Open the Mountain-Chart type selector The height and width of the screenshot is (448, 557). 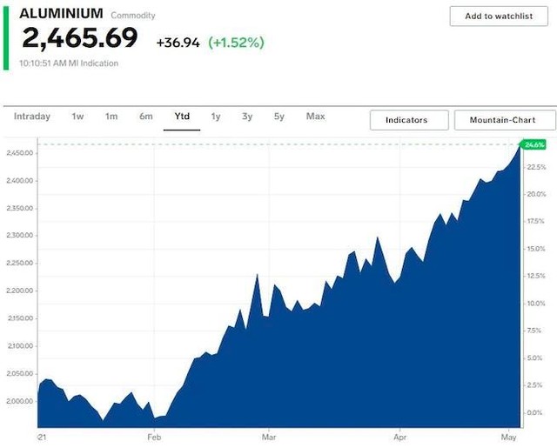[x=505, y=120]
